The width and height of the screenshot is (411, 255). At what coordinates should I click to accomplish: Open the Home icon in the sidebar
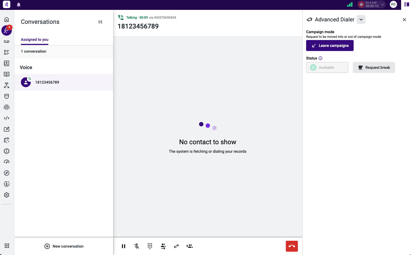click(x=7, y=19)
